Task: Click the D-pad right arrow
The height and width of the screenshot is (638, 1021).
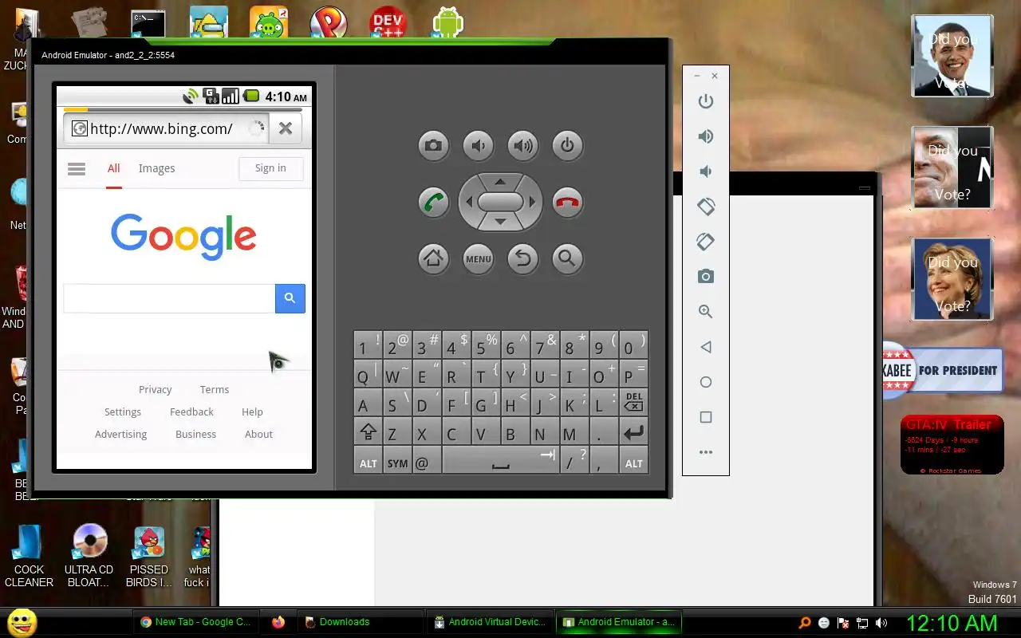Action: click(532, 202)
